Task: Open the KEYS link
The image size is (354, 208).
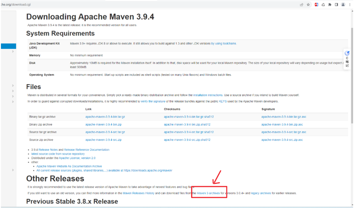Action: tap(223, 101)
